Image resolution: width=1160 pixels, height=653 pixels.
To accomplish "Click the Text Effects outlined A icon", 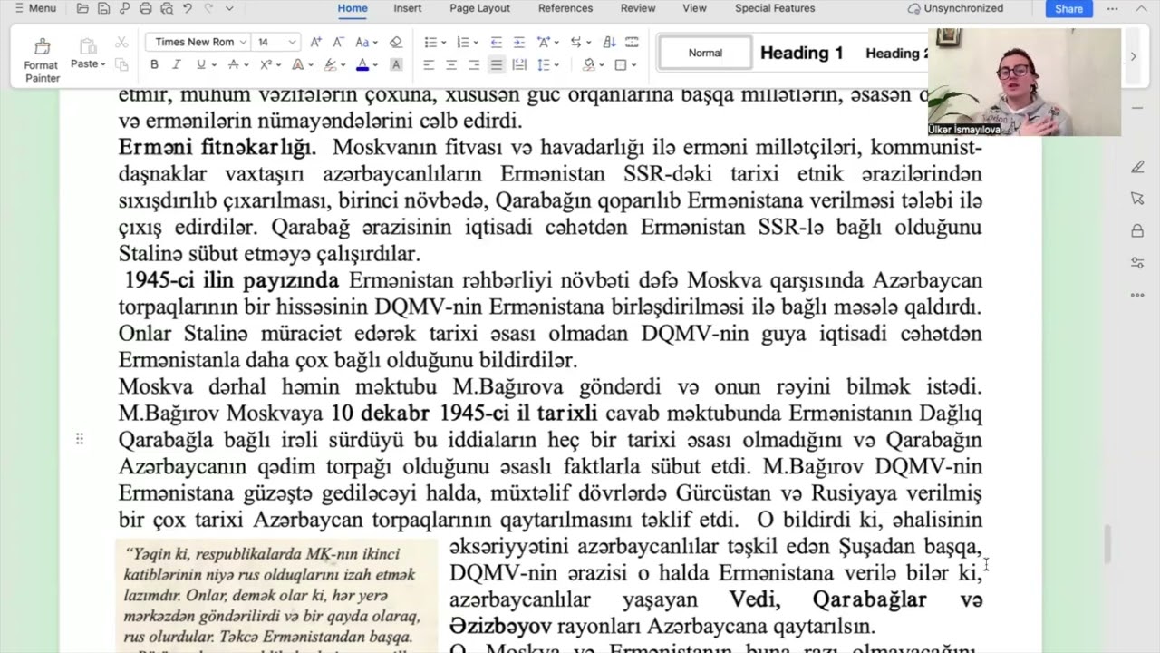I will [298, 64].
